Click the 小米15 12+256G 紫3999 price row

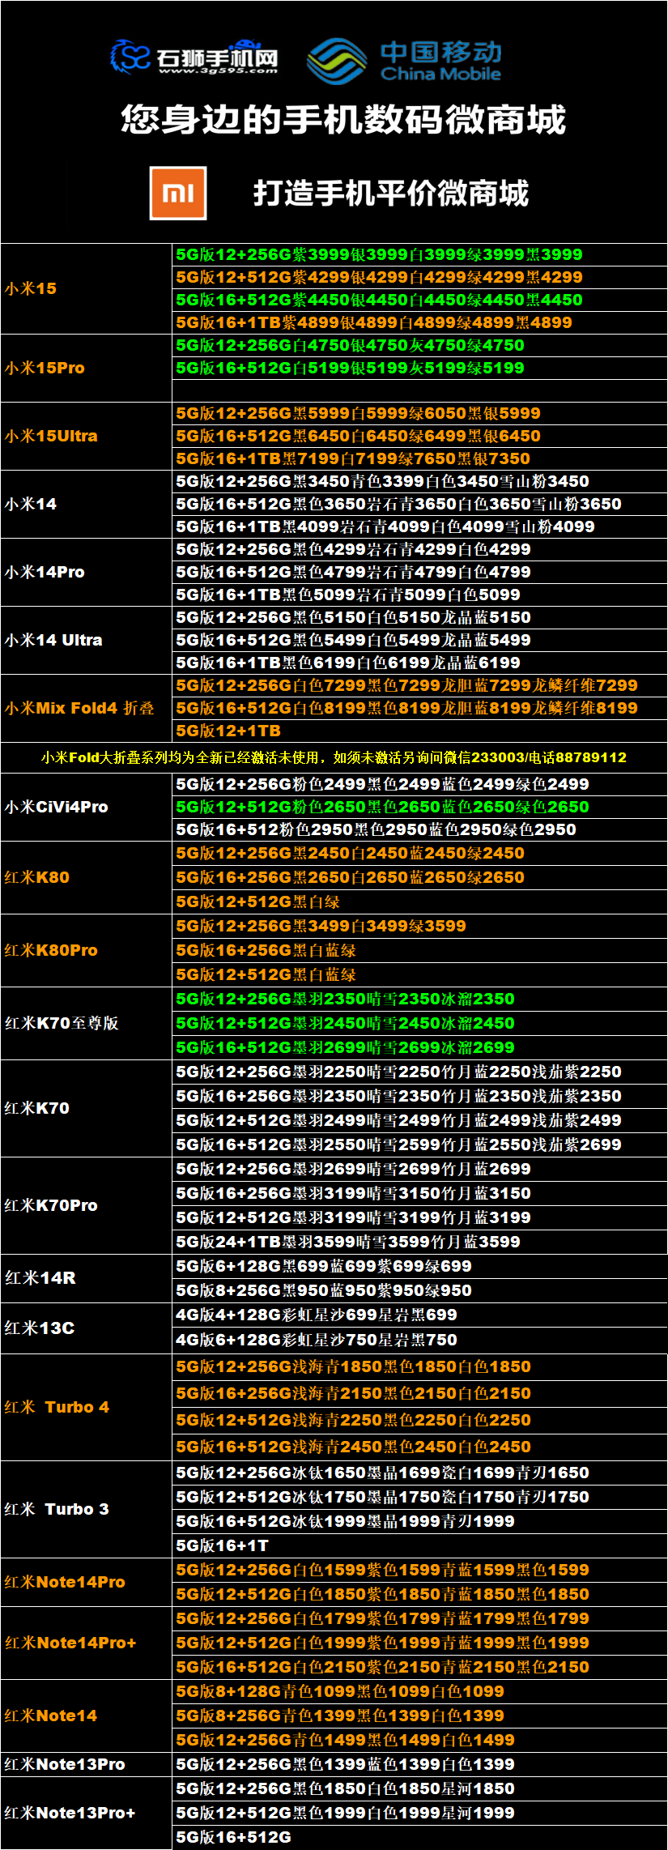pos(420,254)
